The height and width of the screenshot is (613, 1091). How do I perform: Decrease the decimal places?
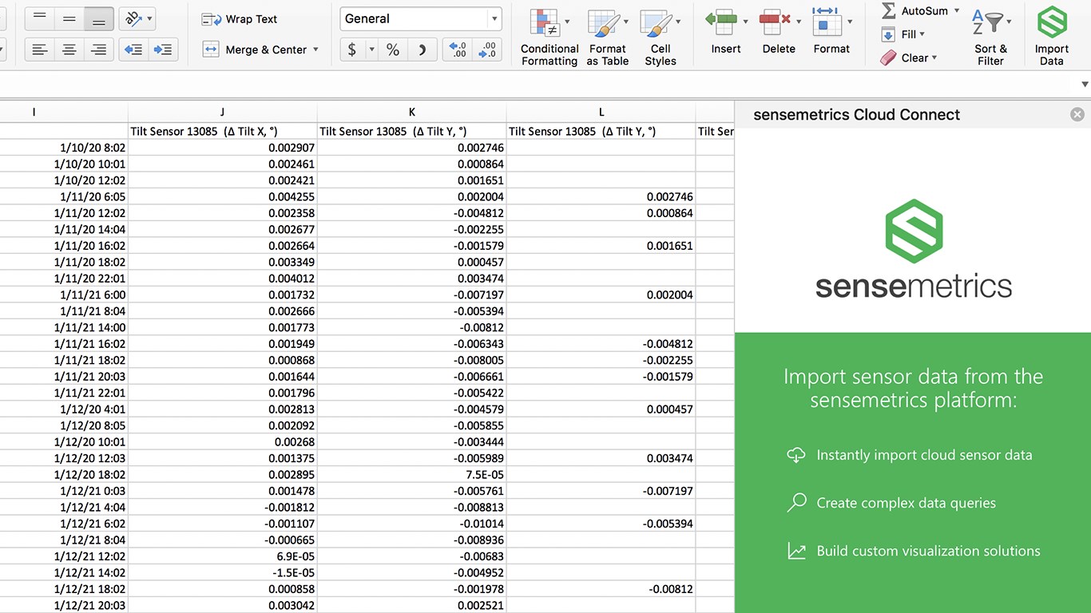[487, 49]
